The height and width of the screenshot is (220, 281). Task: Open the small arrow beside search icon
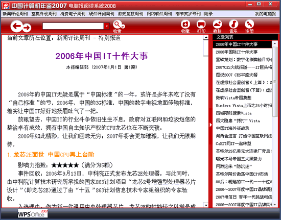[x=123, y=27]
